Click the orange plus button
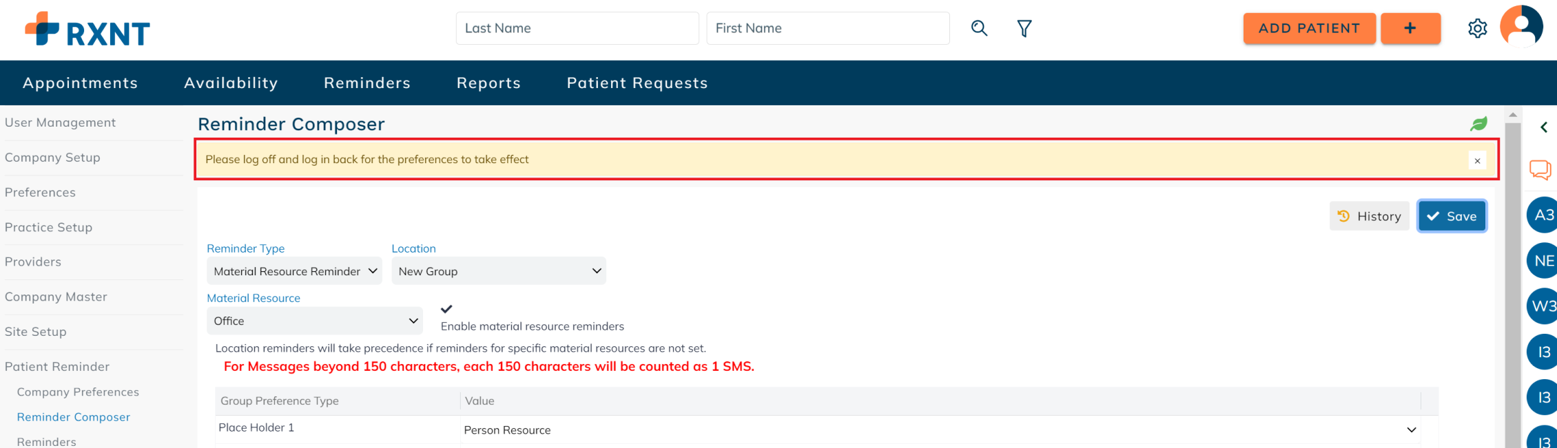This screenshot has width=1557, height=448. pyautogui.click(x=1410, y=28)
